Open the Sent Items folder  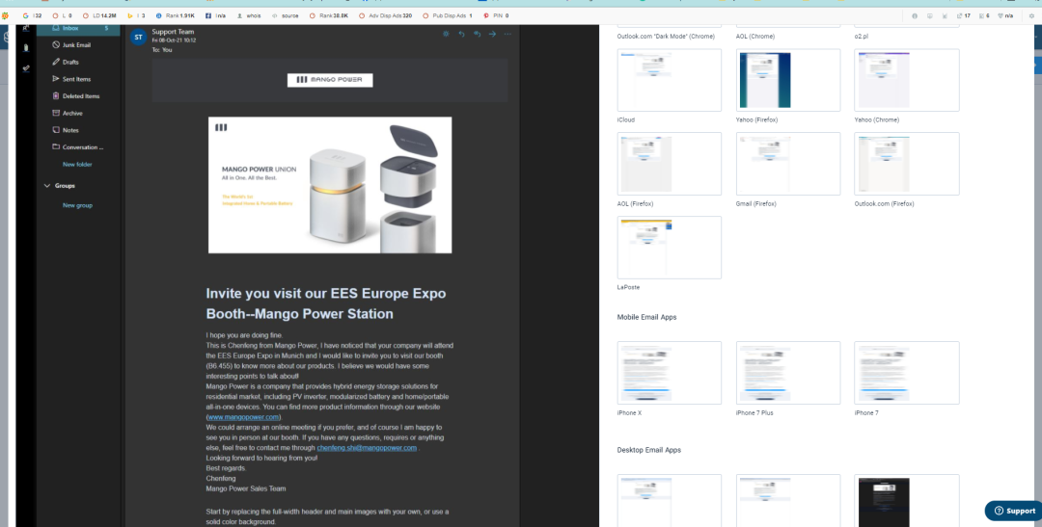point(78,79)
